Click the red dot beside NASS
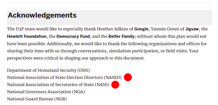Image resolution: width=218 pixels, height=105 pixels. (115, 85)
